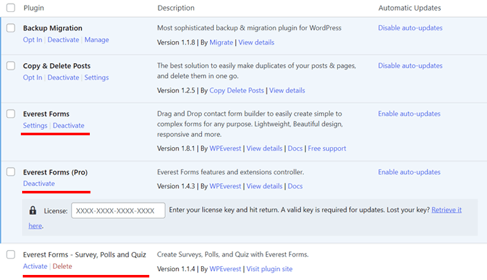
Task: View details of Everest Forms version 1.8.1
Action: pyautogui.click(x=264, y=149)
